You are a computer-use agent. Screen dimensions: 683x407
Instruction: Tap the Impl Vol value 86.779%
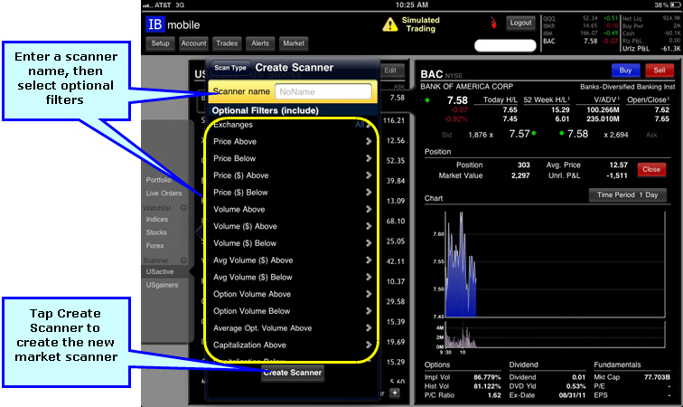click(487, 377)
